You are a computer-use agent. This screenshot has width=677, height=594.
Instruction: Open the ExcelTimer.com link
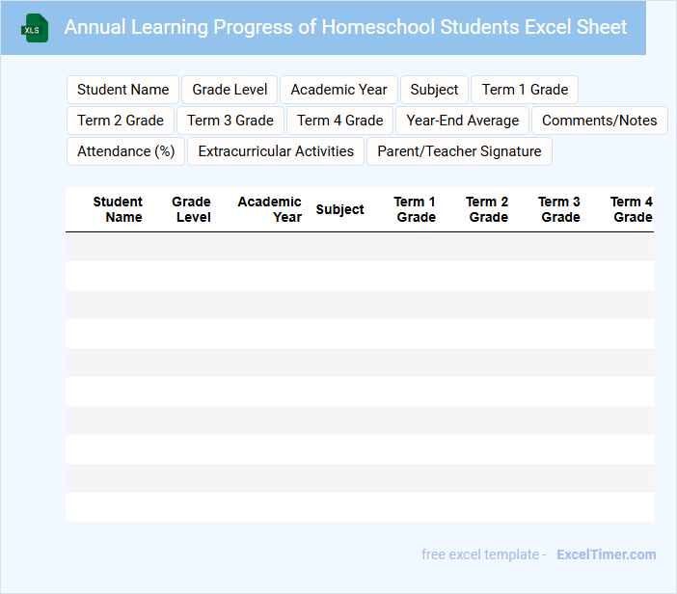coord(606,554)
